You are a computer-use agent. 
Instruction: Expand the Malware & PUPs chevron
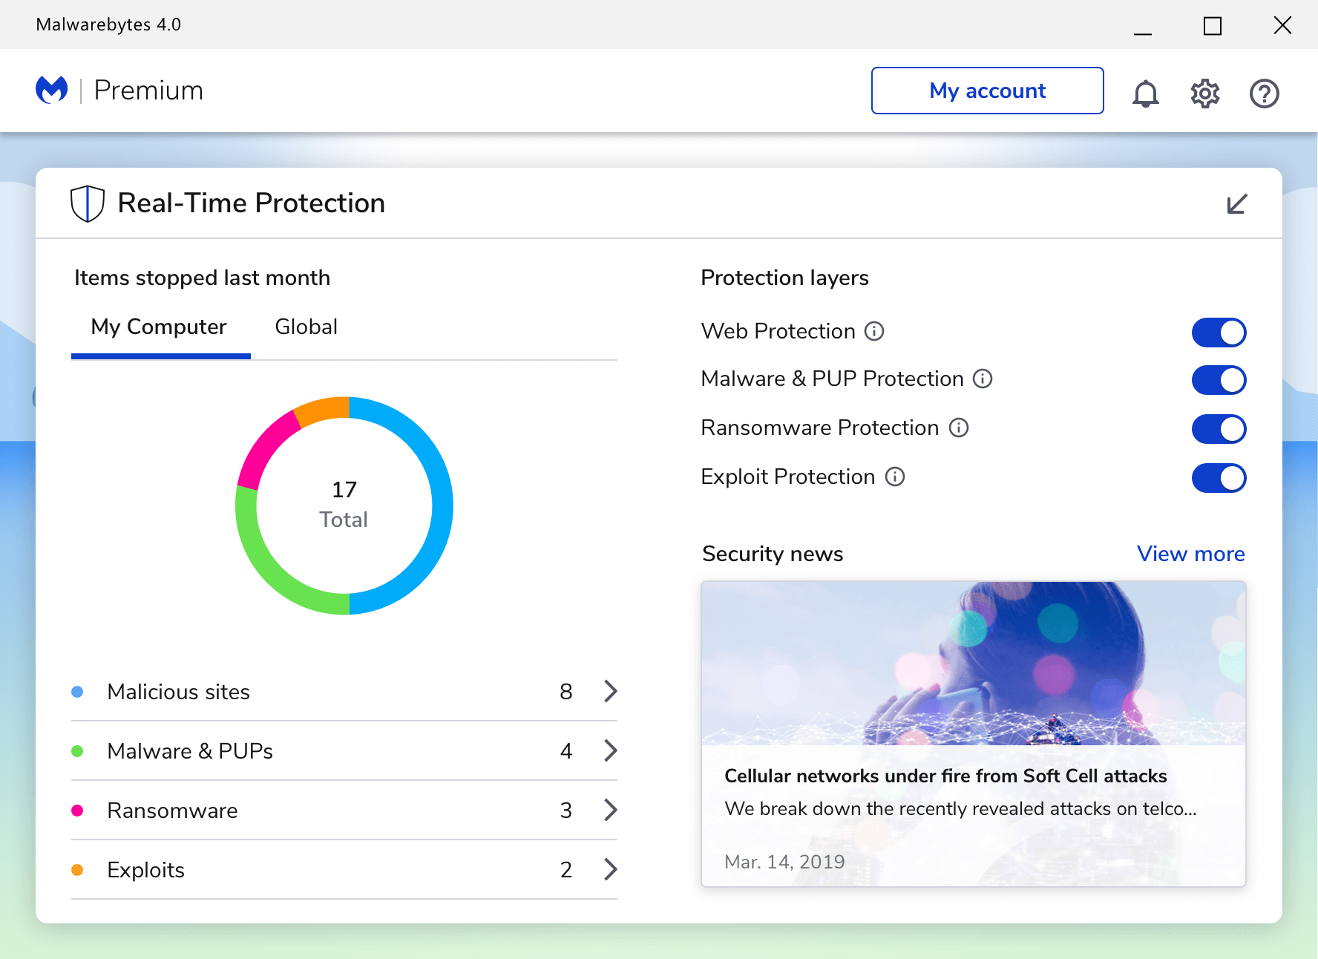(610, 750)
